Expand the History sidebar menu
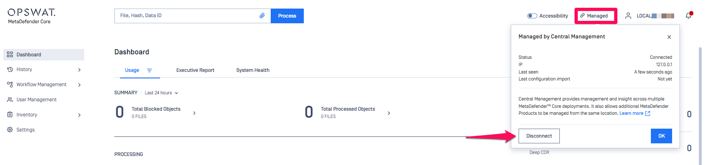The width and height of the screenshot is (706, 165). [79, 70]
